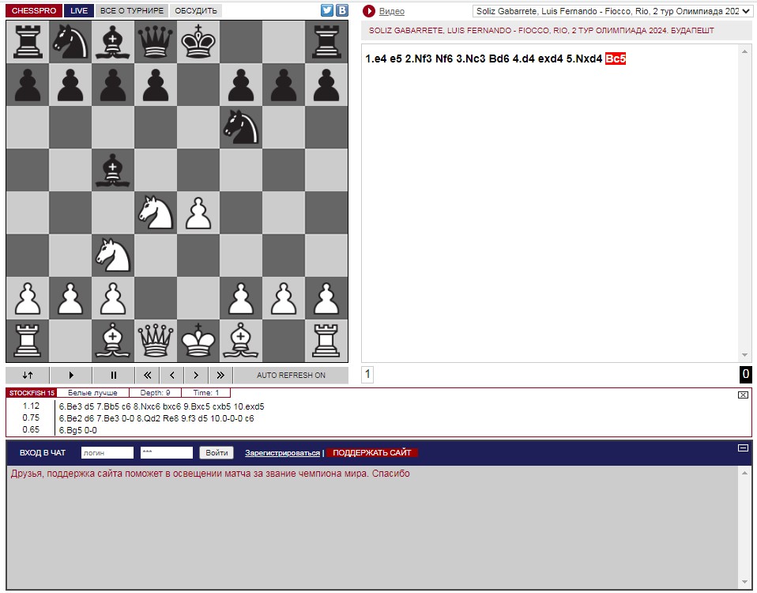Click the Войти login button

point(216,453)
